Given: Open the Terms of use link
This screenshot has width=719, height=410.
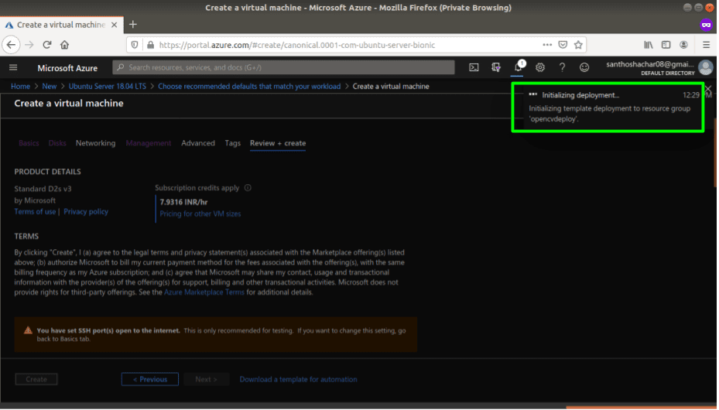Looking at the screenshot, I should [x=35, y=212].
